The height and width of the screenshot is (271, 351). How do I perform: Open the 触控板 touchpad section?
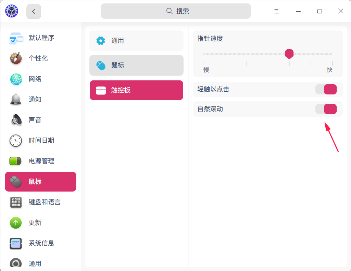point(136,90)
